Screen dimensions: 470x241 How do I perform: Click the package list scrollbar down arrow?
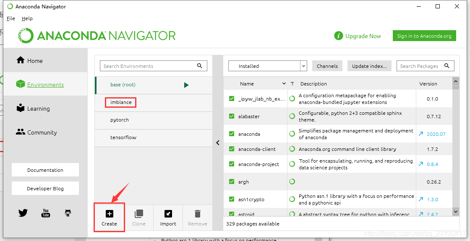point(456,211)
